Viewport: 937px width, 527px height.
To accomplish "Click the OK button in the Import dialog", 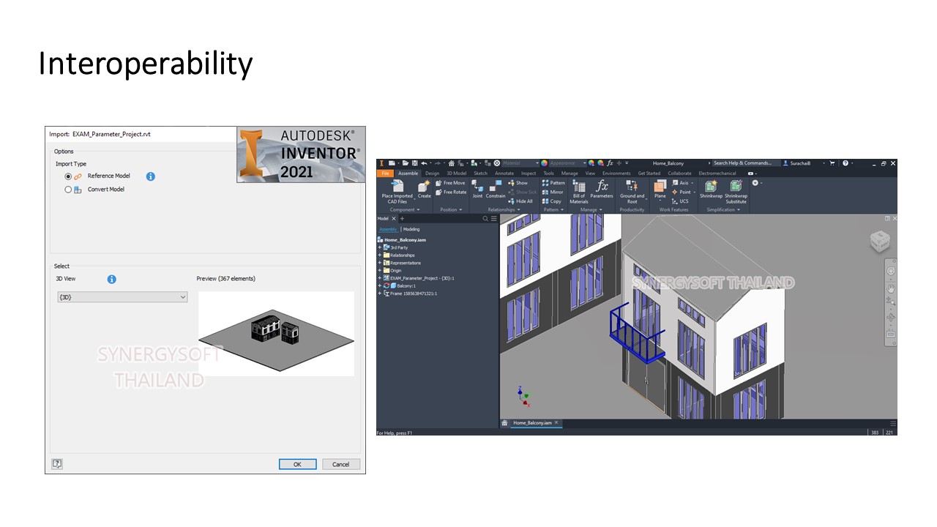I will click(x=297, y=464).
